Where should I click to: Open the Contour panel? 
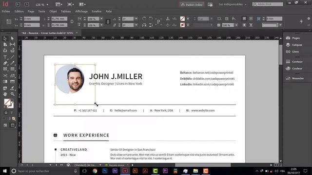point(294,62)
